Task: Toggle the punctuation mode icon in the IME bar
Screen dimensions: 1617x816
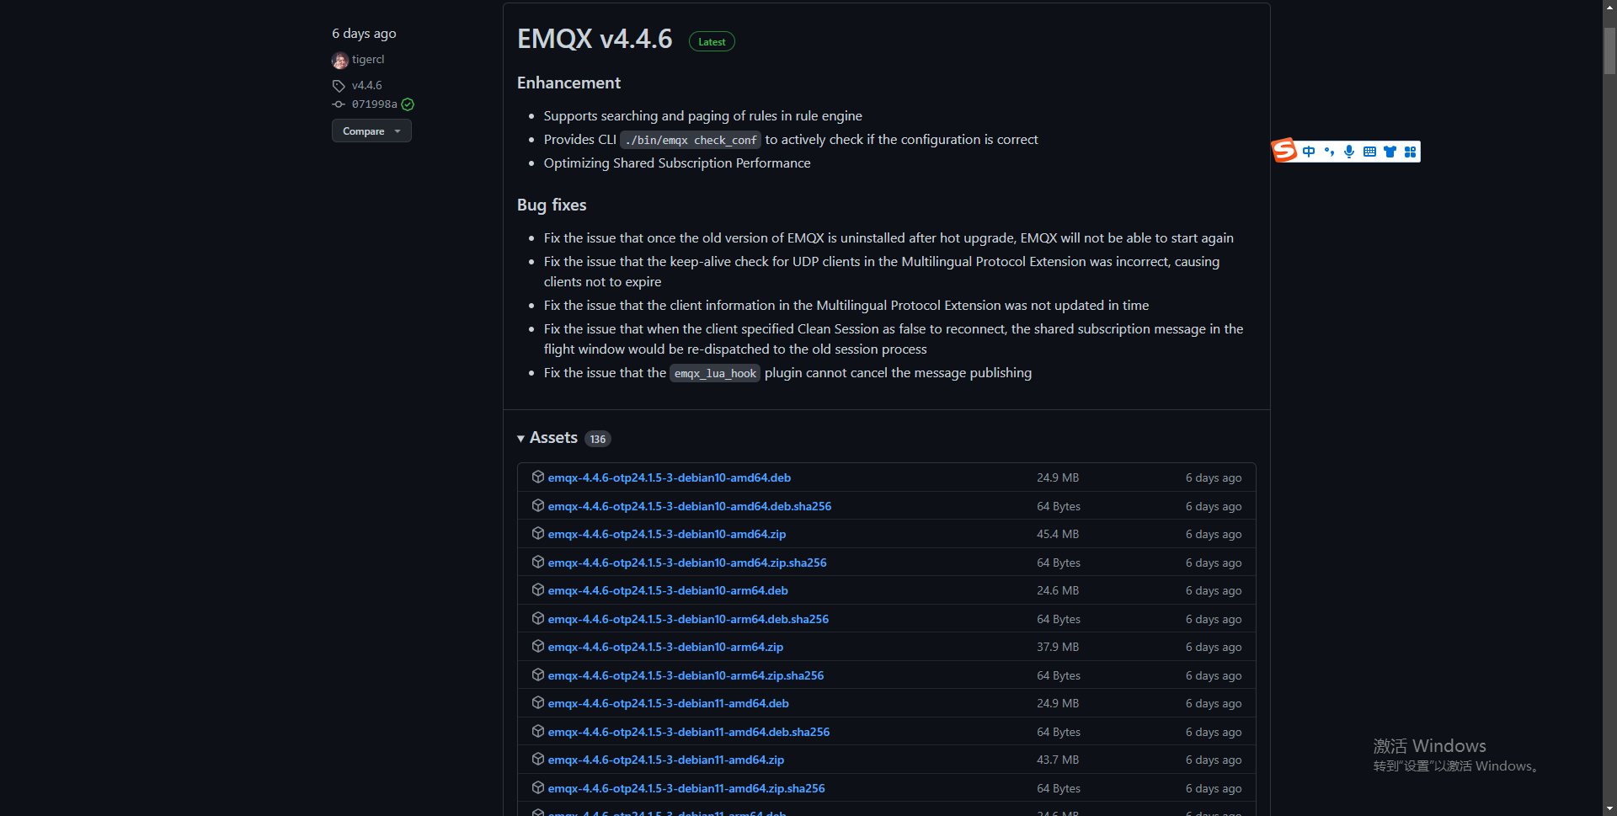Action: (x=1329, y=152)
